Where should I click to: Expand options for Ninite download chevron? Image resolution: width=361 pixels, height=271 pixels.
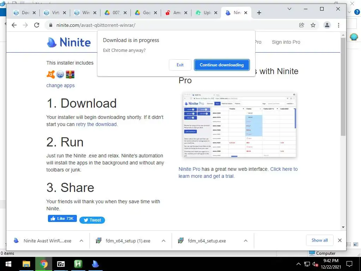point(81,241)
